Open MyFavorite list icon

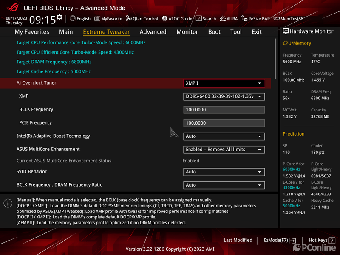click(x=97, y=19)
